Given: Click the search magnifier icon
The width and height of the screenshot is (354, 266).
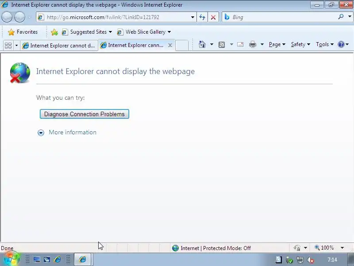Looking at the screenshot, I should tap(341, 17).
